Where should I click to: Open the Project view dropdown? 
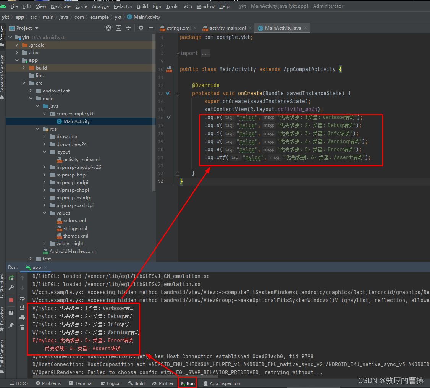point(24,28)
